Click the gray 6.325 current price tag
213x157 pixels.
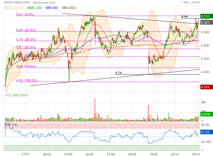[x=207, y=22]
